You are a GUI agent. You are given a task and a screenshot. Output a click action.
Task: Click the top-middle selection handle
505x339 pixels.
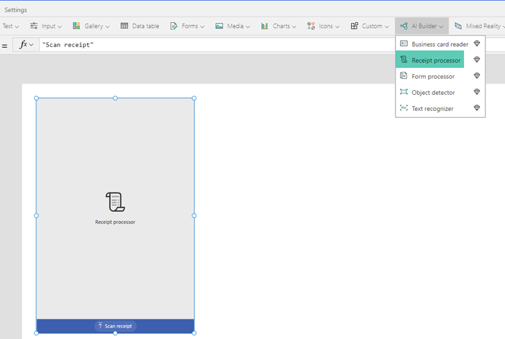116,98
